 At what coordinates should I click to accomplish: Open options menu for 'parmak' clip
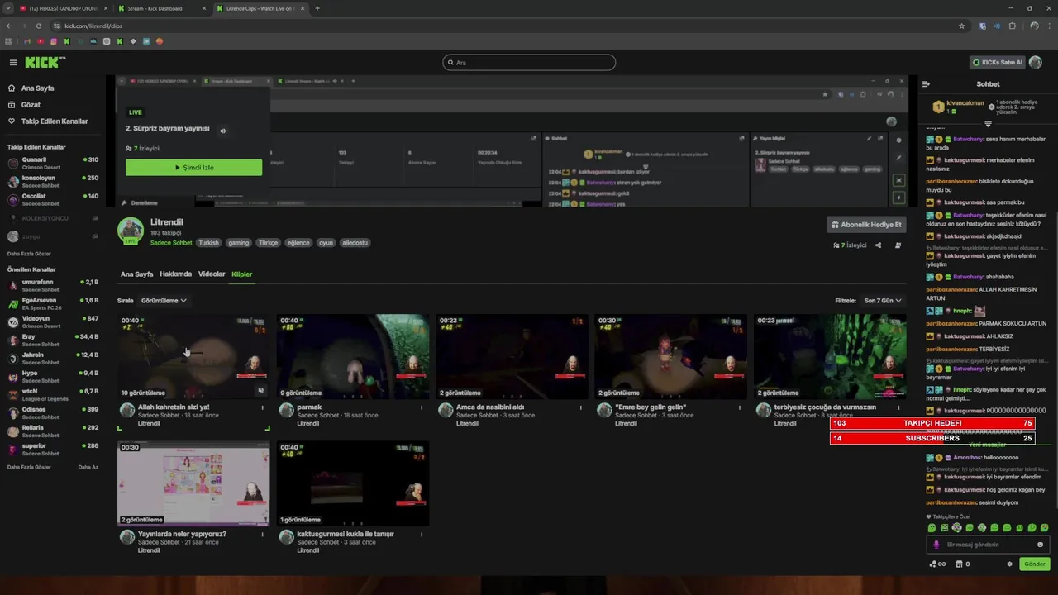pos(422,407)
